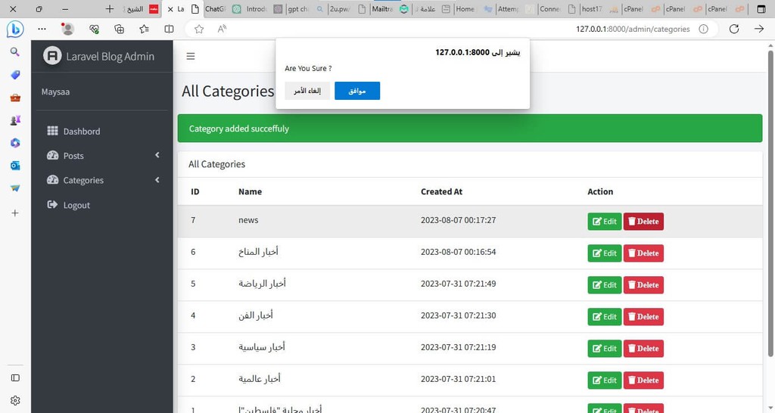Open the Outlook icon in the browser sidebar
The width and height of the screenshot is (775, 413).
tap(15, 166)
